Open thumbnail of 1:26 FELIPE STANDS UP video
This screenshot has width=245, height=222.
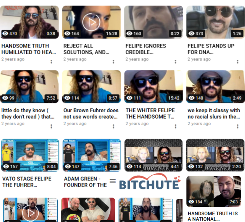click(215, 22)
